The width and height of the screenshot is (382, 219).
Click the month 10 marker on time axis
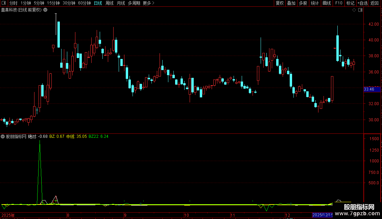[186, 215]
